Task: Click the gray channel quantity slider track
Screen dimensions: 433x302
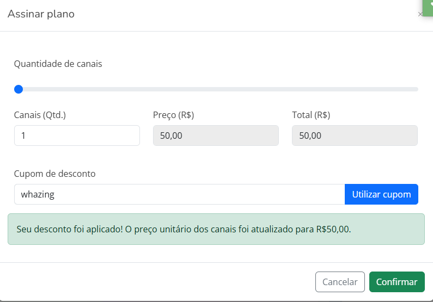Action: tap(218, 89)
